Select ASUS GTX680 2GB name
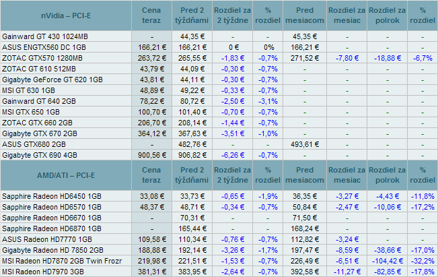The height and width of the screenshot is (277, 438). click(34, 144)
